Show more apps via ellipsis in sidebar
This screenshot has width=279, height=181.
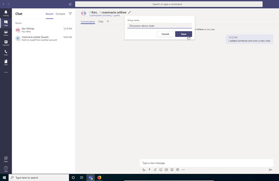click(6, 72)
